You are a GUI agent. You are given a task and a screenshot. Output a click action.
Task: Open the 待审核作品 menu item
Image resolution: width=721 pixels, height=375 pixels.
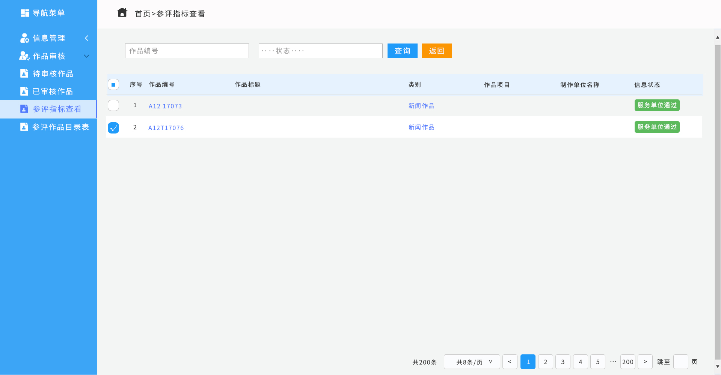point(53,73)
